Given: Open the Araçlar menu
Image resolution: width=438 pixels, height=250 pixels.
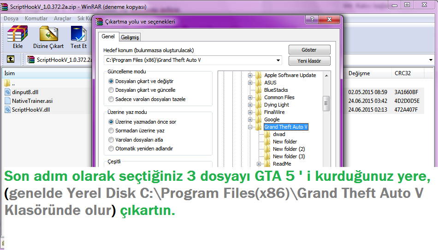Looking at the screenshot, I should tap(62, 18).
